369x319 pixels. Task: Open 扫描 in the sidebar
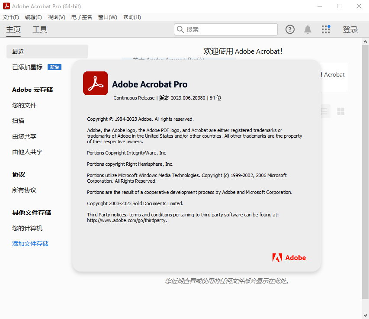click(18, 121)
